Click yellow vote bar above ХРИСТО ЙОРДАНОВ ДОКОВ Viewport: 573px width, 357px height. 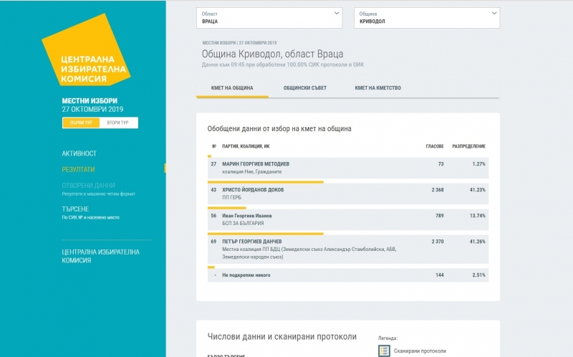click(x=265, y=182)
